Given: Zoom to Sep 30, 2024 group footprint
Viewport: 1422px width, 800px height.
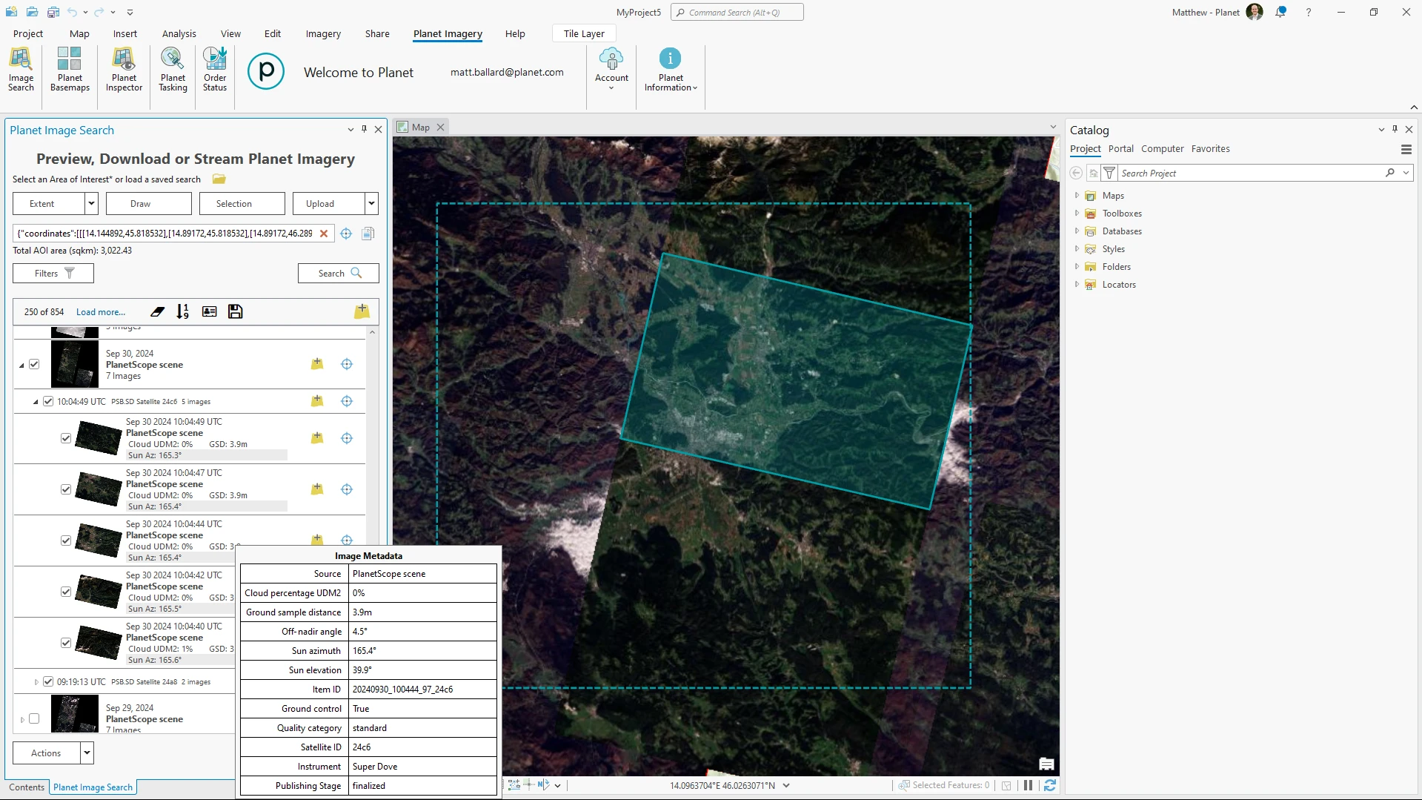Looking at the screenshot, I should click(x=347, y=364).
